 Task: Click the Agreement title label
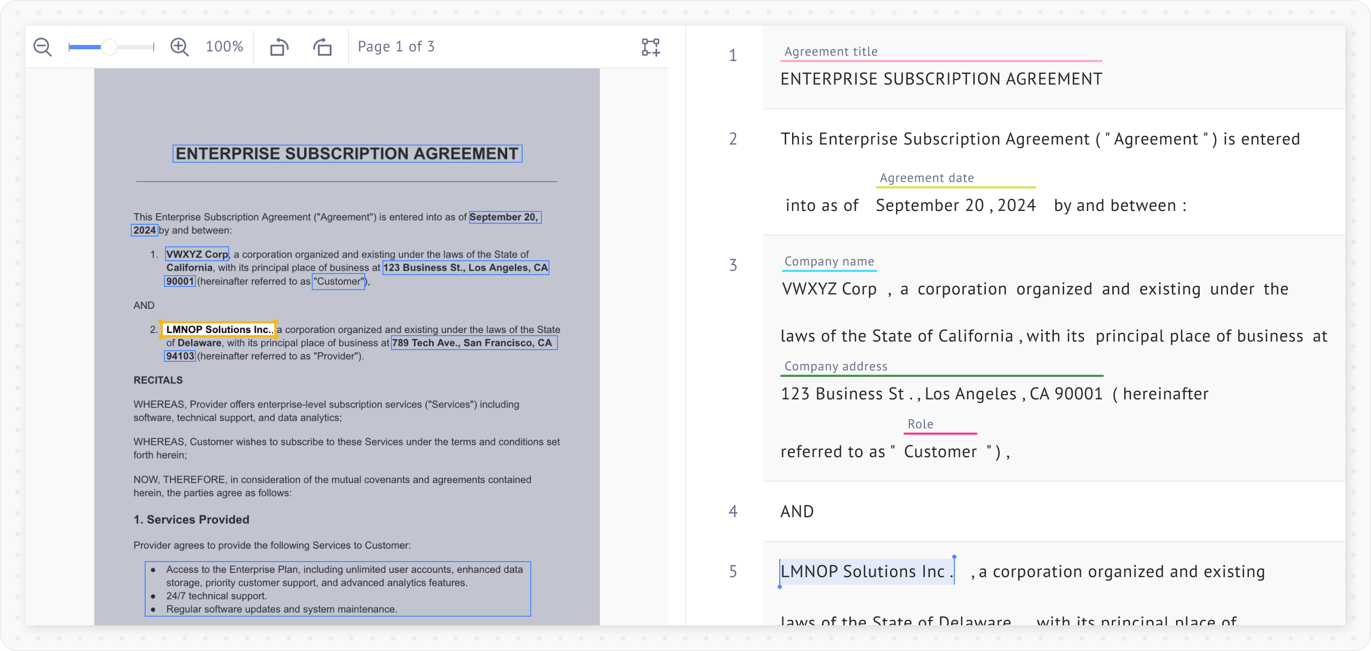tap(831, 51)
